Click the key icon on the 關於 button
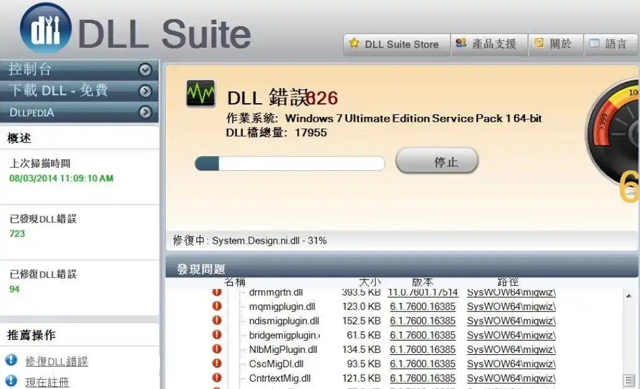The width and height of the screenshot is (640, 389). [538, 43]
